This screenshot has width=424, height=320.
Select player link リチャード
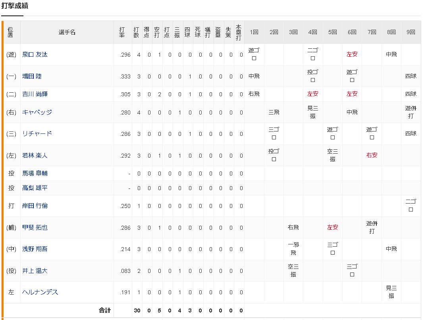pyautogui.click(x=37, y=134)
